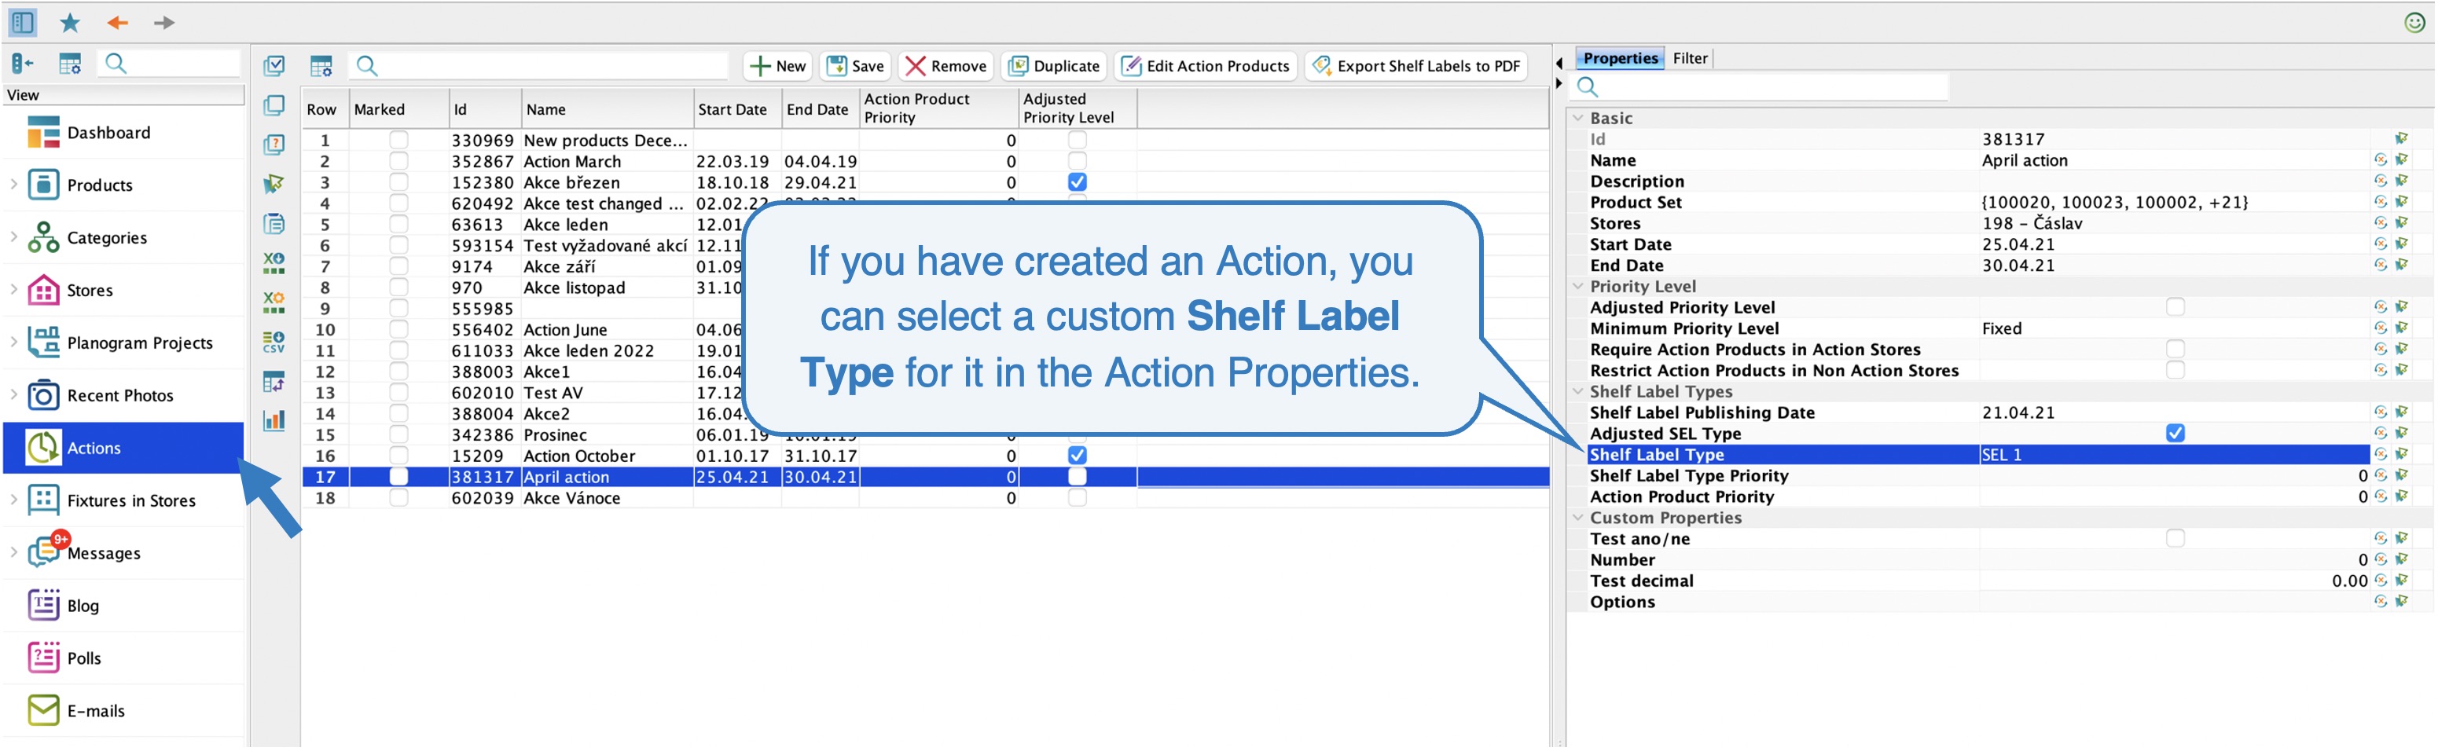
Task: Toggle the sidebar panel icon
Action: tap(22, 22)
